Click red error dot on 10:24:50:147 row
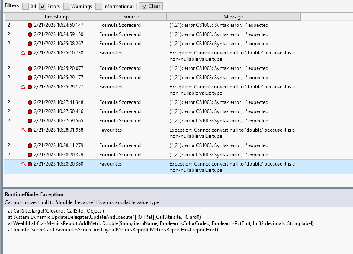This screenshot has width=353, height=254. click(x=30, y=25)
